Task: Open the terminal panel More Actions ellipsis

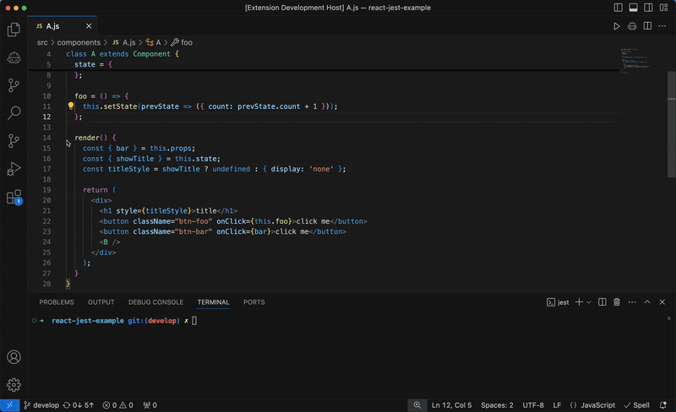Action: click(x=632, y=302)
